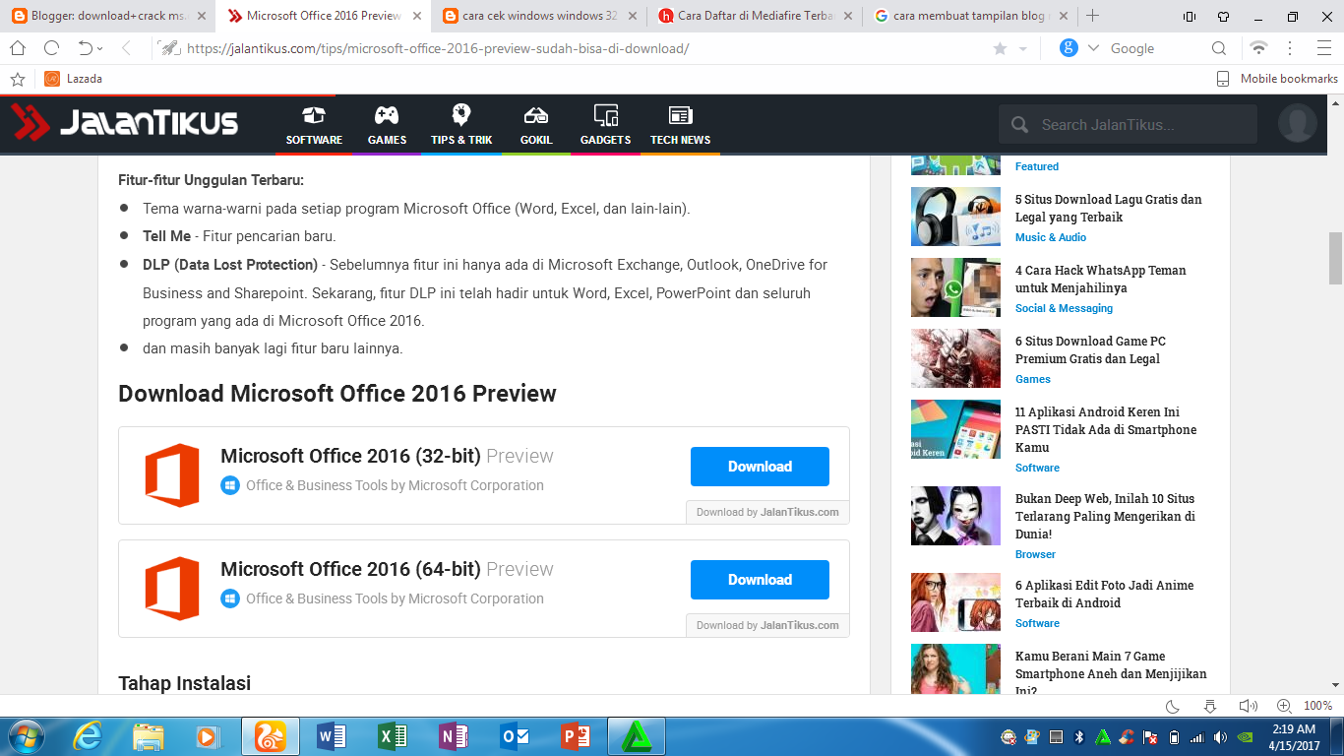1344x756 pixels.
Task: Open 6 Situs Download Game PC article
Action: click(x=1090, y=349)
